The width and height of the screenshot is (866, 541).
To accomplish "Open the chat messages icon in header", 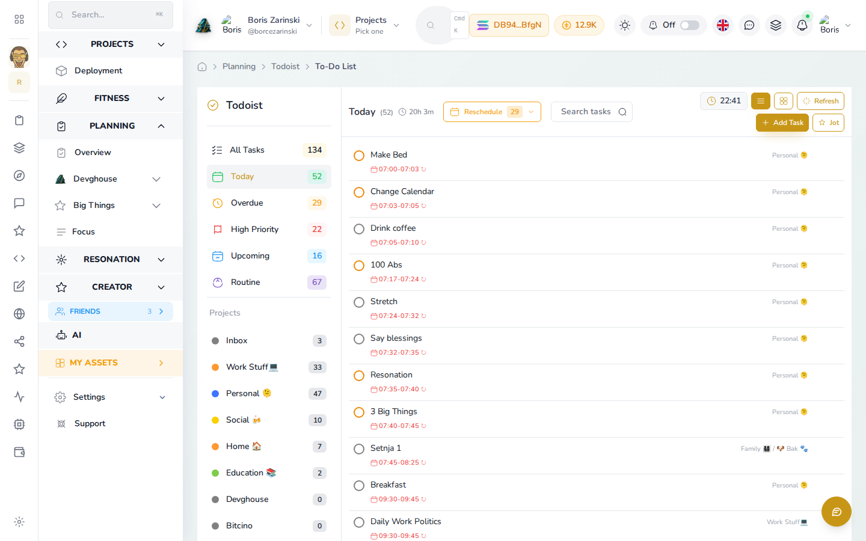I will click(x=749, y=25).
